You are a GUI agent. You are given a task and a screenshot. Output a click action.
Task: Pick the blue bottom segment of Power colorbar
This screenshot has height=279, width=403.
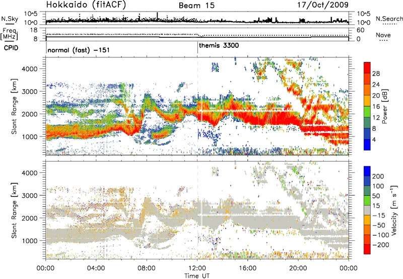(367, 145)
